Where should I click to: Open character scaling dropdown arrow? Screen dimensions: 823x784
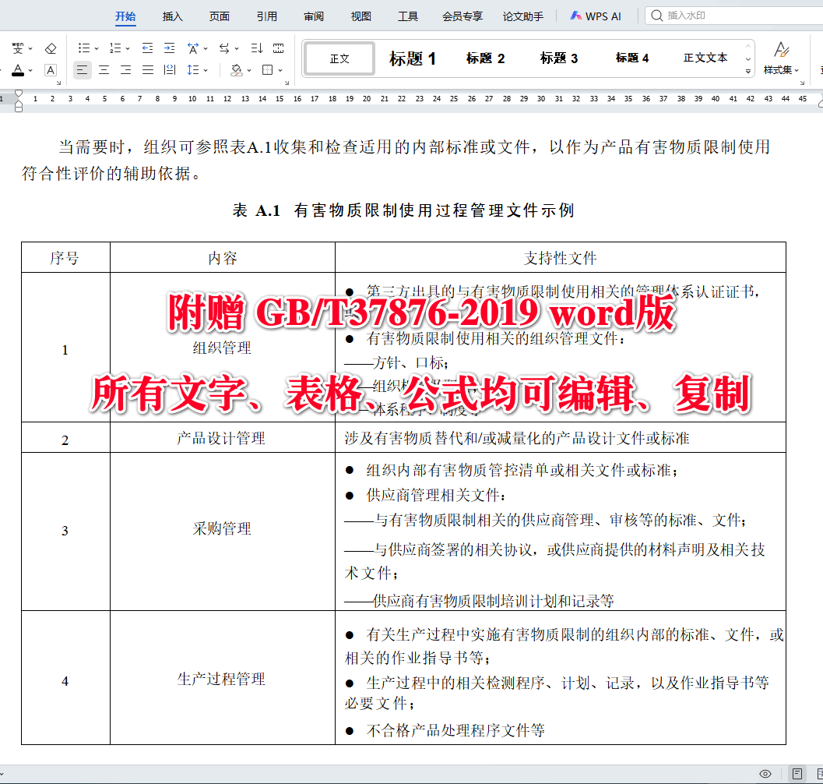[206, 48]
